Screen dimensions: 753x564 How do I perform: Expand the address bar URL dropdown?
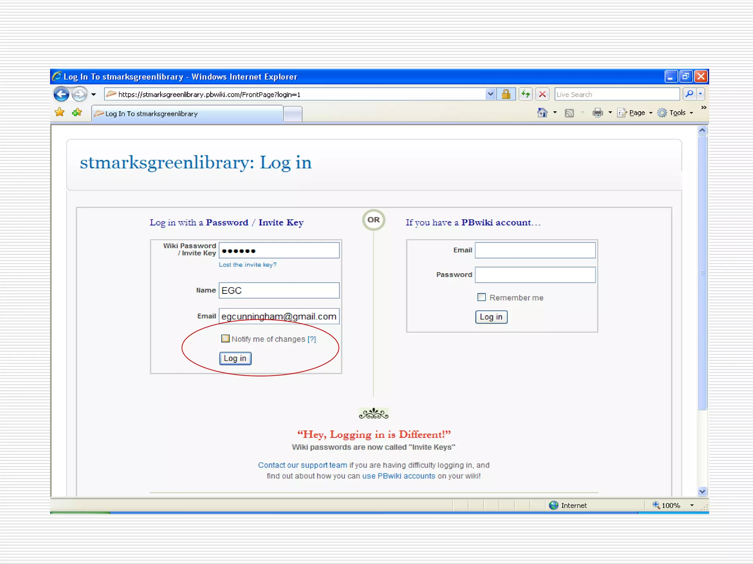490,94
